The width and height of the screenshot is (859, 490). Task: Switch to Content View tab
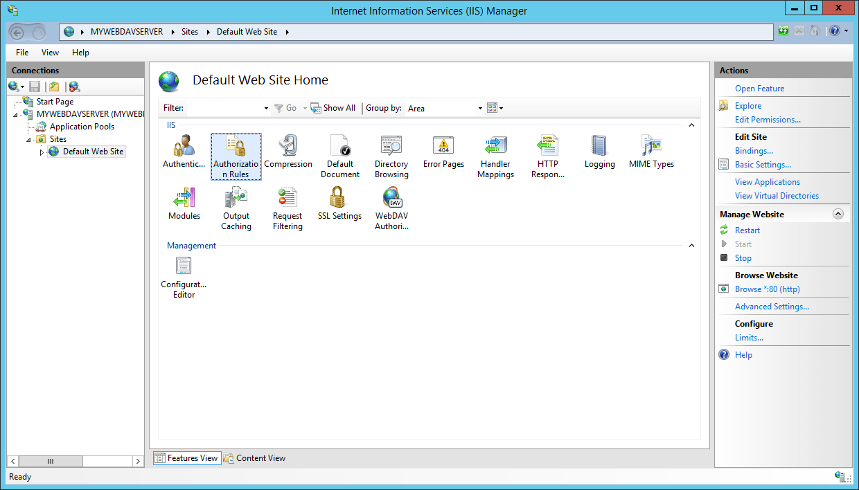point(254,457)
